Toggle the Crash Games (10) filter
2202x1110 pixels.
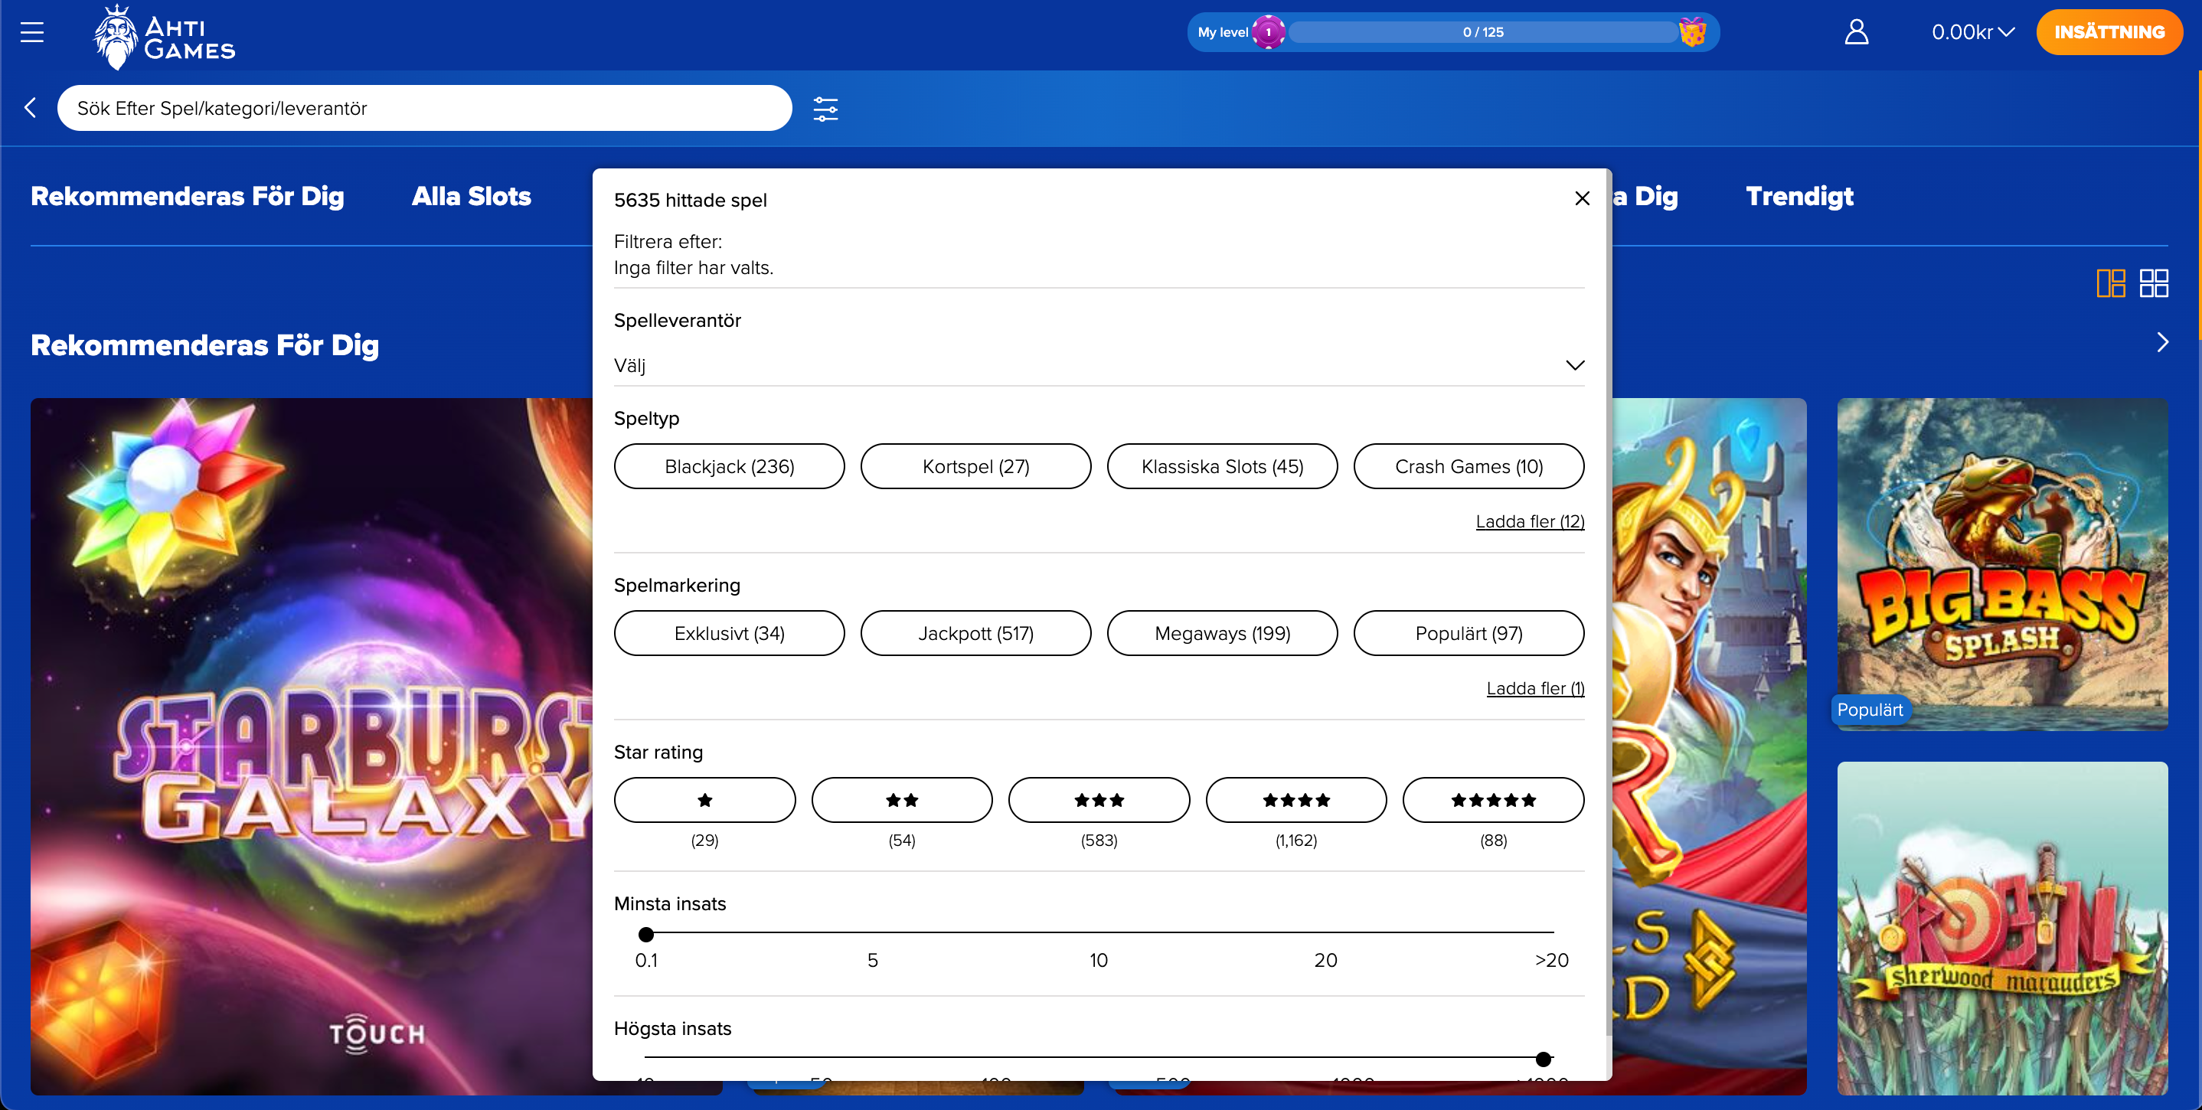[1469, 466]
